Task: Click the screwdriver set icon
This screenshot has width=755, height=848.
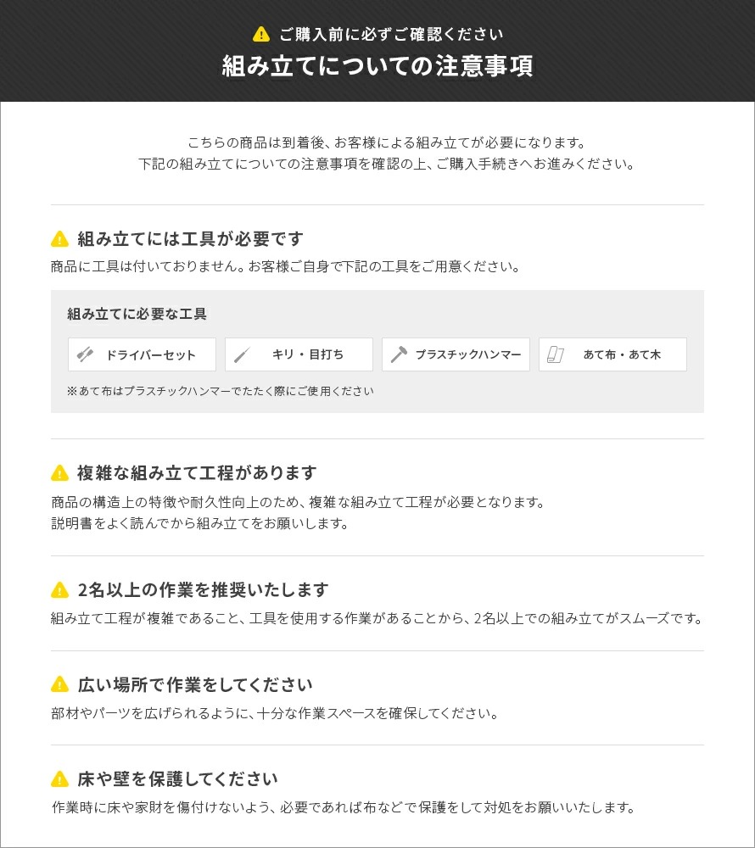Action: point(85,354)
